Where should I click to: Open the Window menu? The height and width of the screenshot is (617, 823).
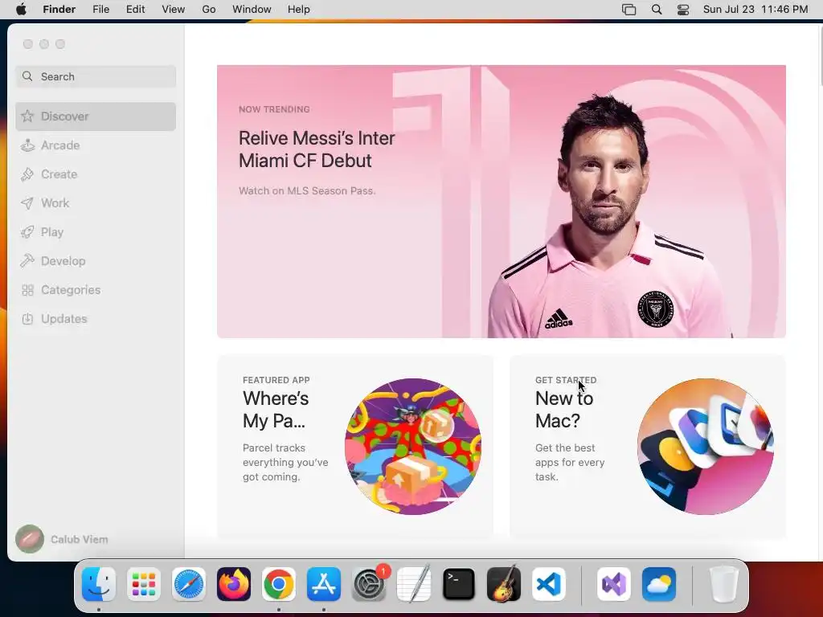click(252, 10)
